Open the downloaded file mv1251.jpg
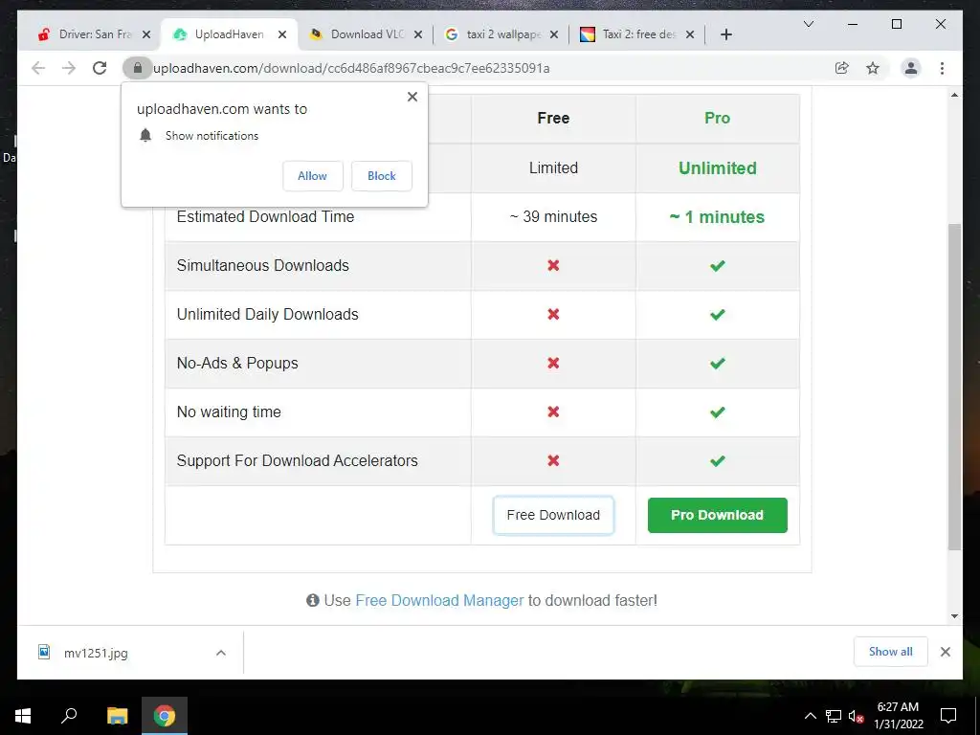980x735 pixels. point(96,653)
